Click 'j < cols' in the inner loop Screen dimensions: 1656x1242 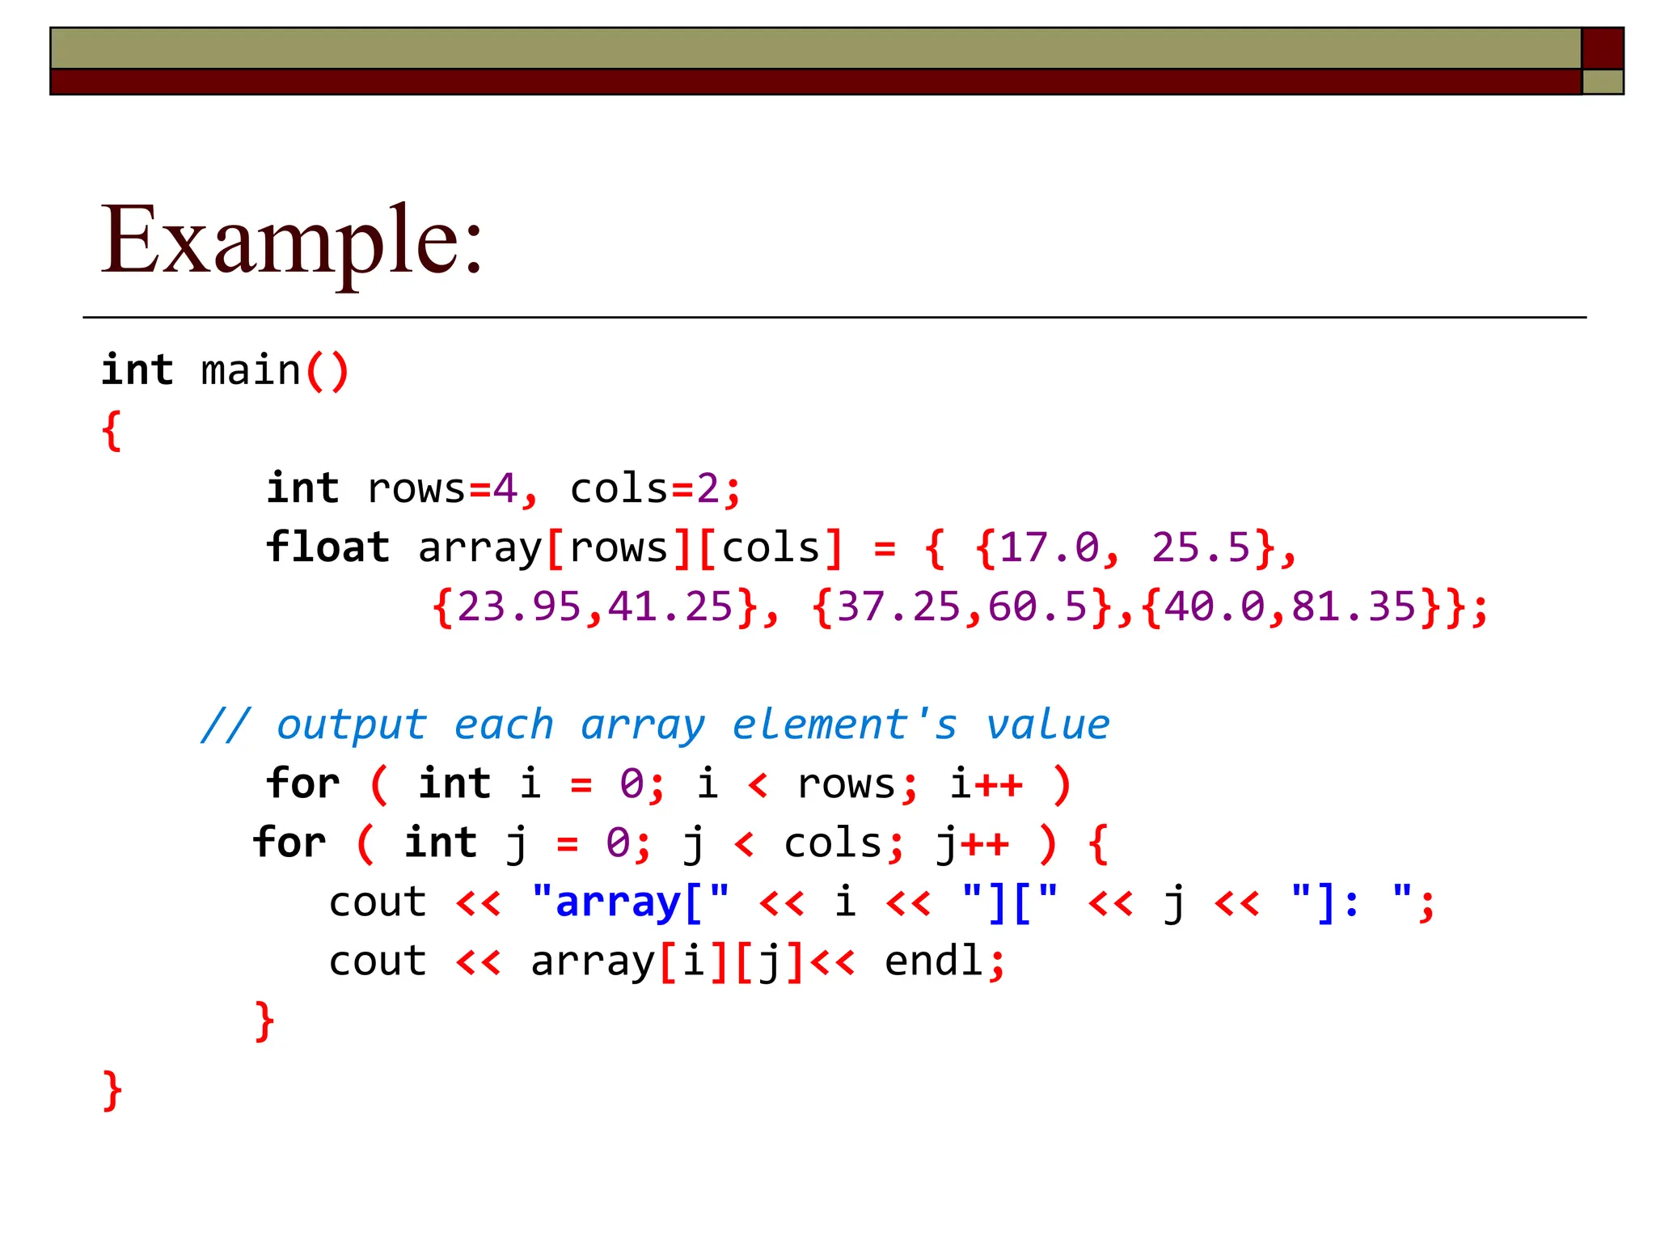pyautogui.click(x=782, y=843)
